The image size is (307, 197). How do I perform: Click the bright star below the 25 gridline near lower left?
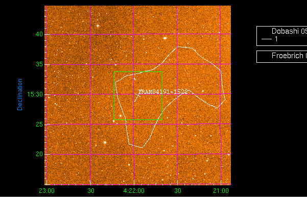pyautogui.click(x=105, y=142)
